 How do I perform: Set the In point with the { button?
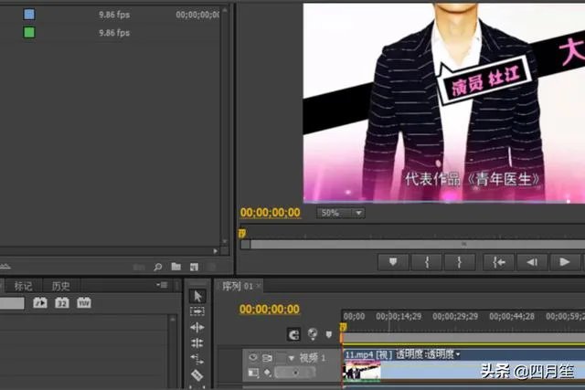[x=427, y=262]
